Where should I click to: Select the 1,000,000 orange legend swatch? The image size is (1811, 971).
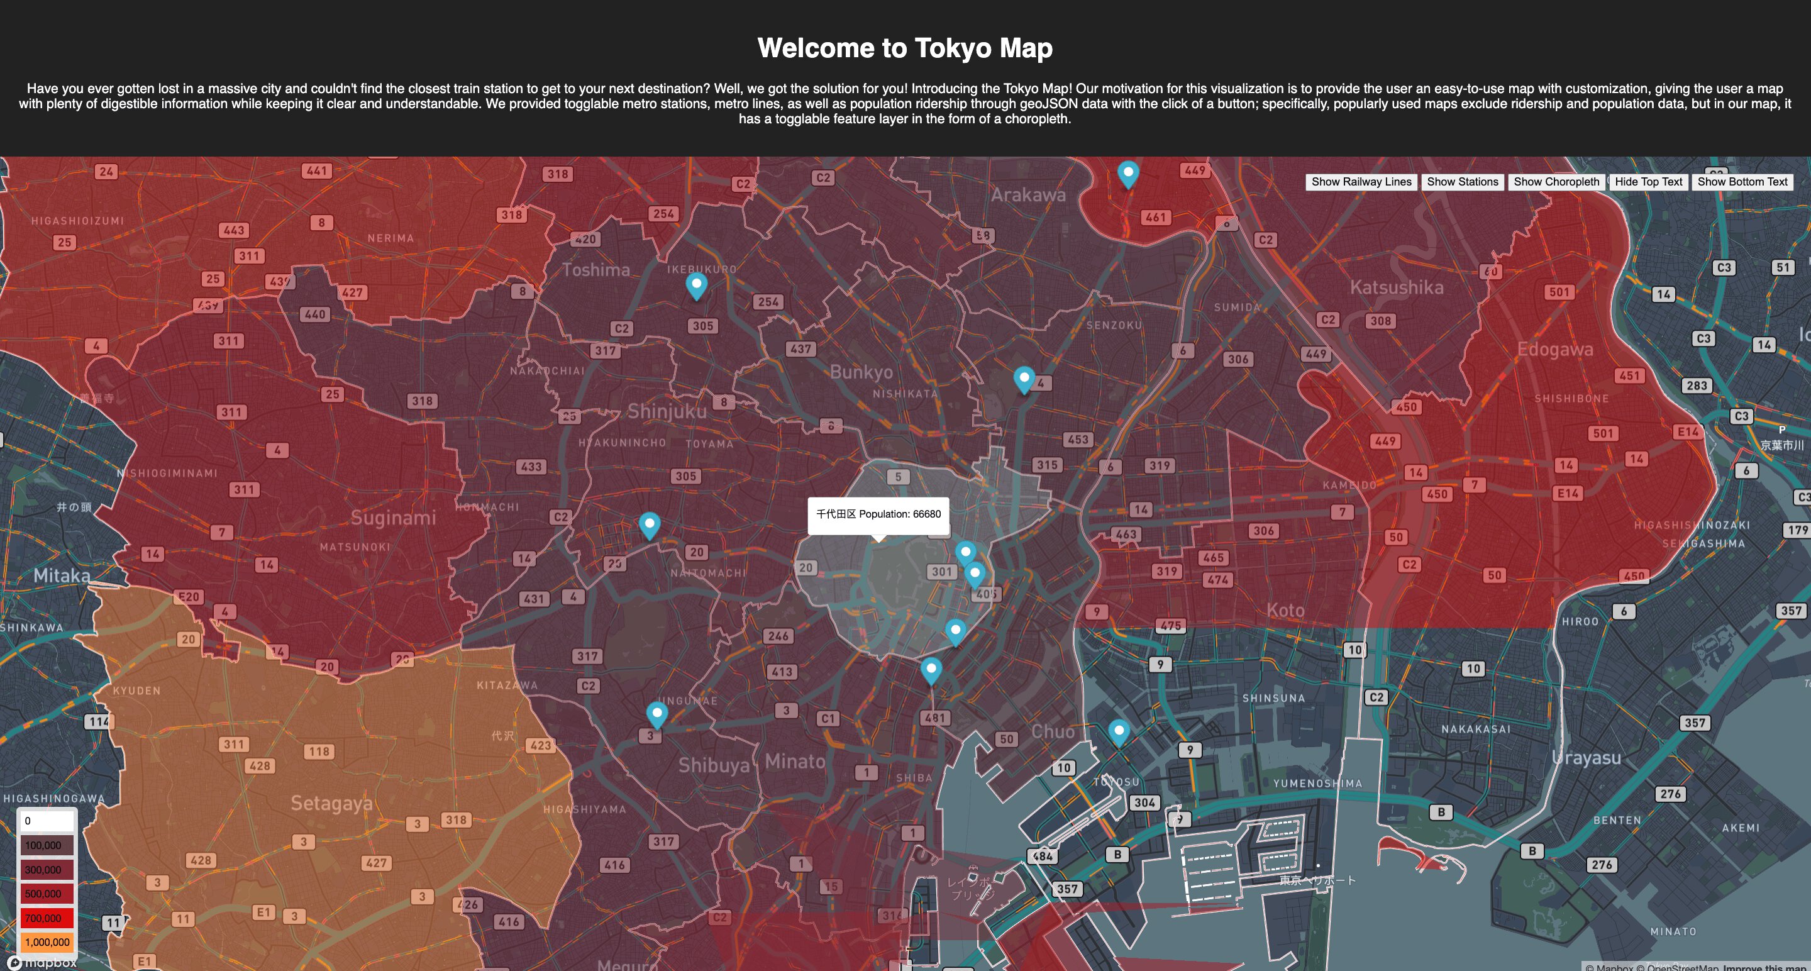pos(47,942)
